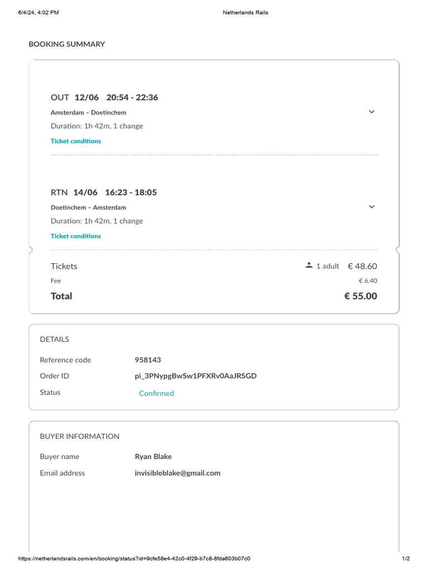Click the BUYER INFORMATION section heading
Image resolution: width=428 pixels, height=571 pixels.
(80, 436)
